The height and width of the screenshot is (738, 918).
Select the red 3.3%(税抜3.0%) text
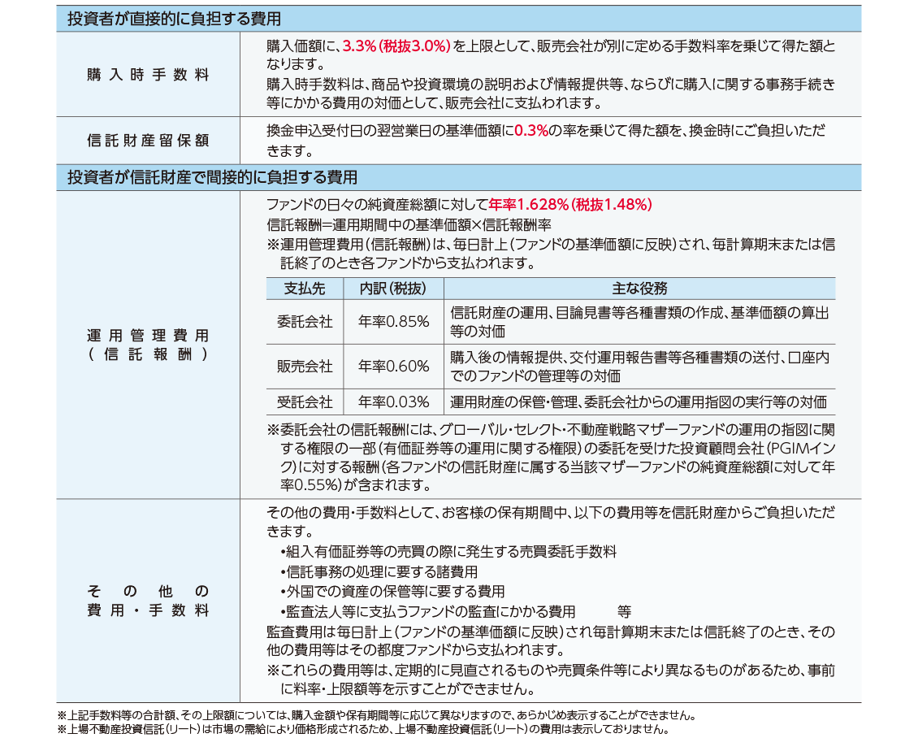[x=396, y=47]
